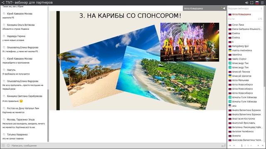Mute sound with the top speaker icon
This screenshot has width=266, height=149.
pos(246,3)
